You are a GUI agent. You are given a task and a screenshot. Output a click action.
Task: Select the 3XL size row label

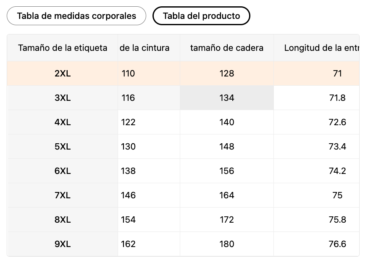click(x=63, y=98)
